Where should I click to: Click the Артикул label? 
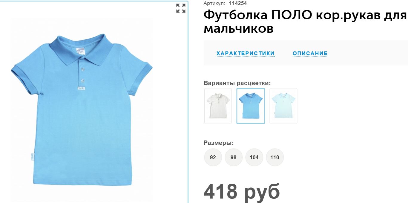point(214,3)
